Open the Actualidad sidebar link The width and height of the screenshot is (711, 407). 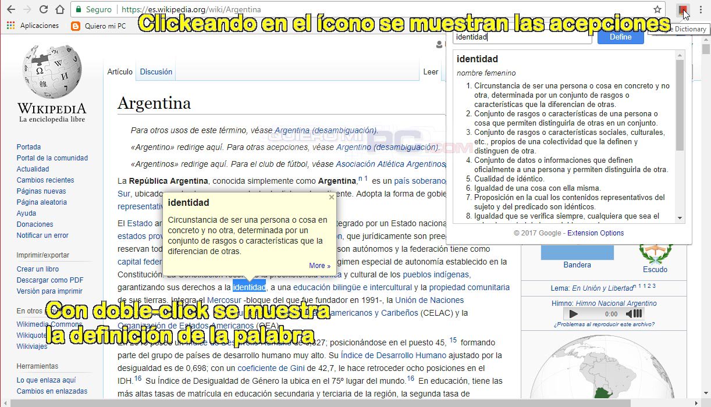(33, 169)
